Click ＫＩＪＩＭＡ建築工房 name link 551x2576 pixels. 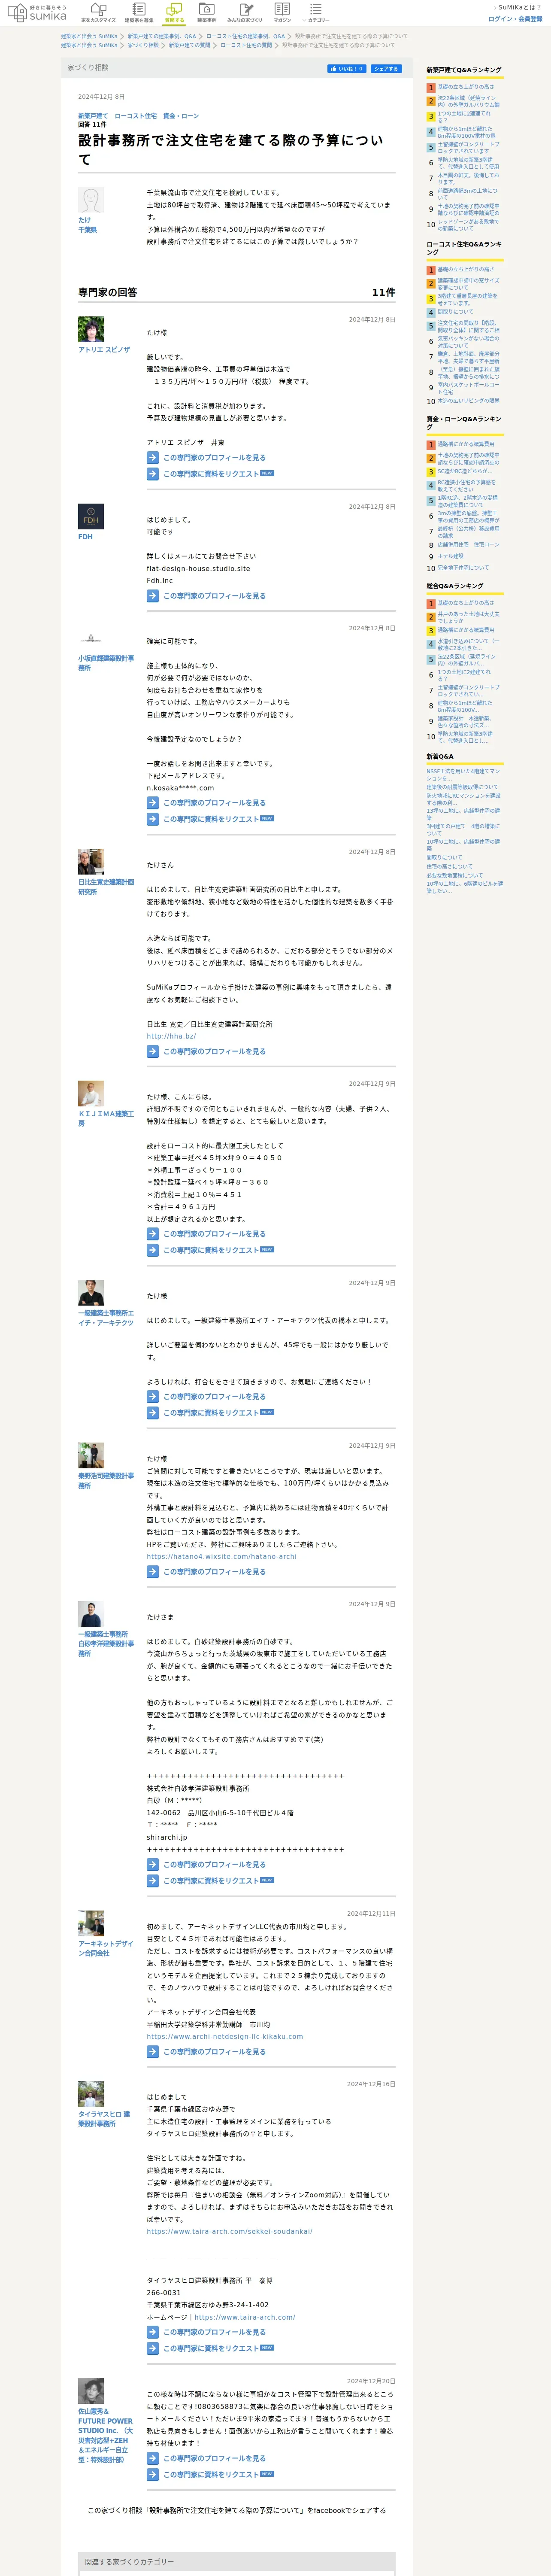[106, 1118]
